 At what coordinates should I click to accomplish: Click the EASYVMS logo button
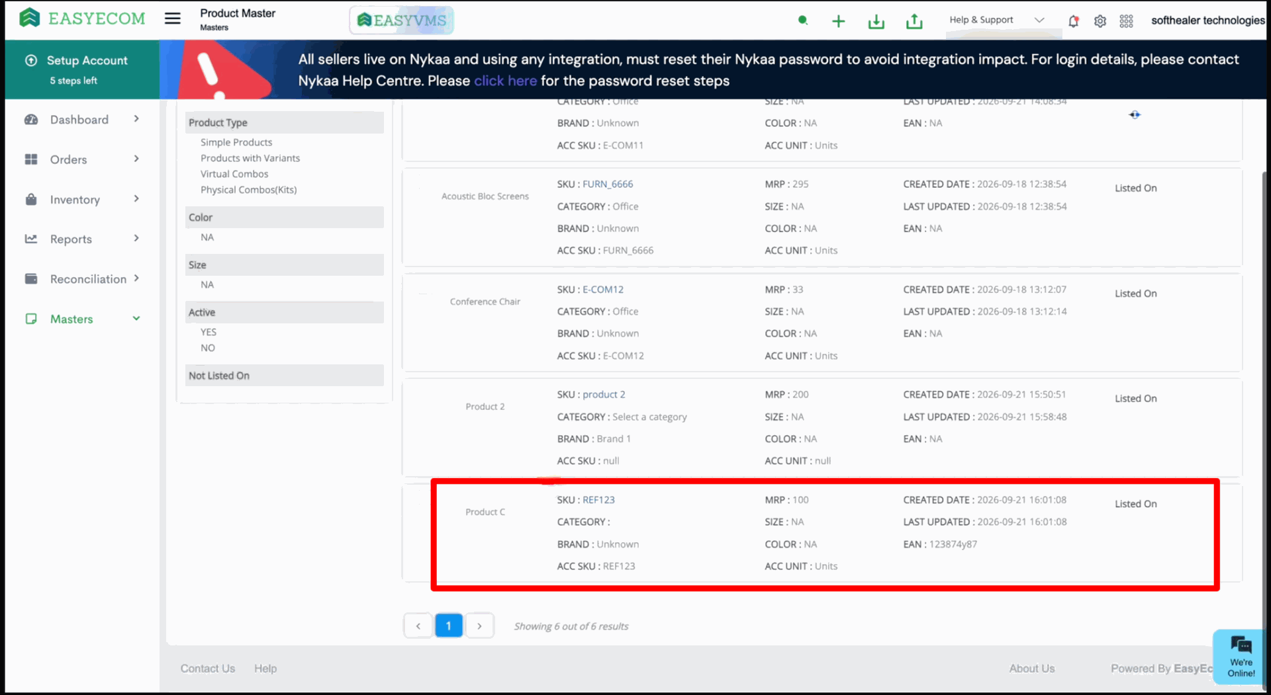point(402,20)
